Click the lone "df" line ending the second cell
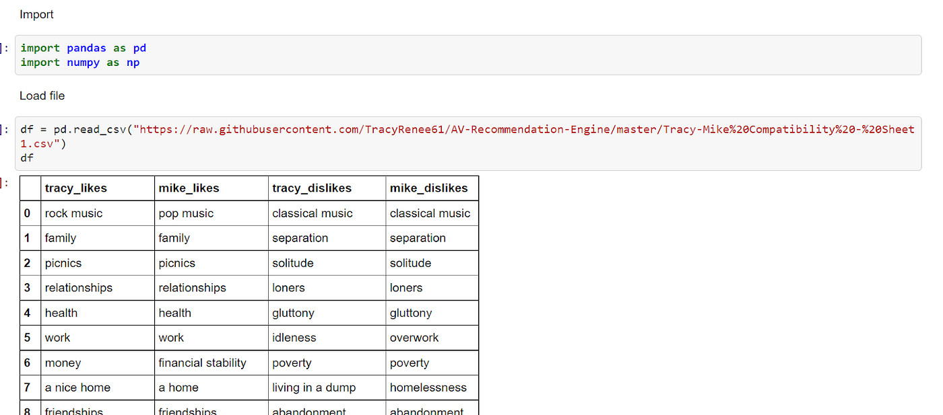The height and width of the screenshot is (415, 943). click(27, 158)
